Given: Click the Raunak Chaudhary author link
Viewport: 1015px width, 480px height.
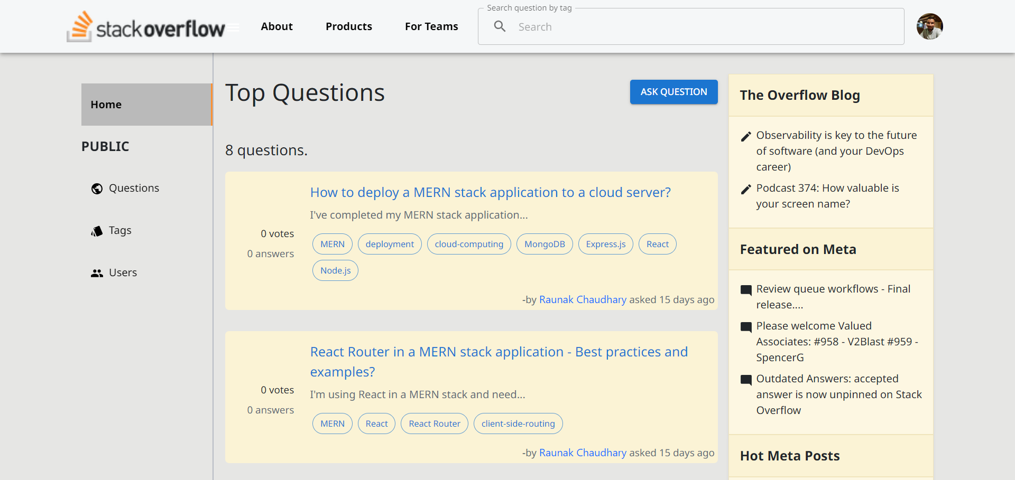Looking at the screenshot, I should tap(583, 299).
